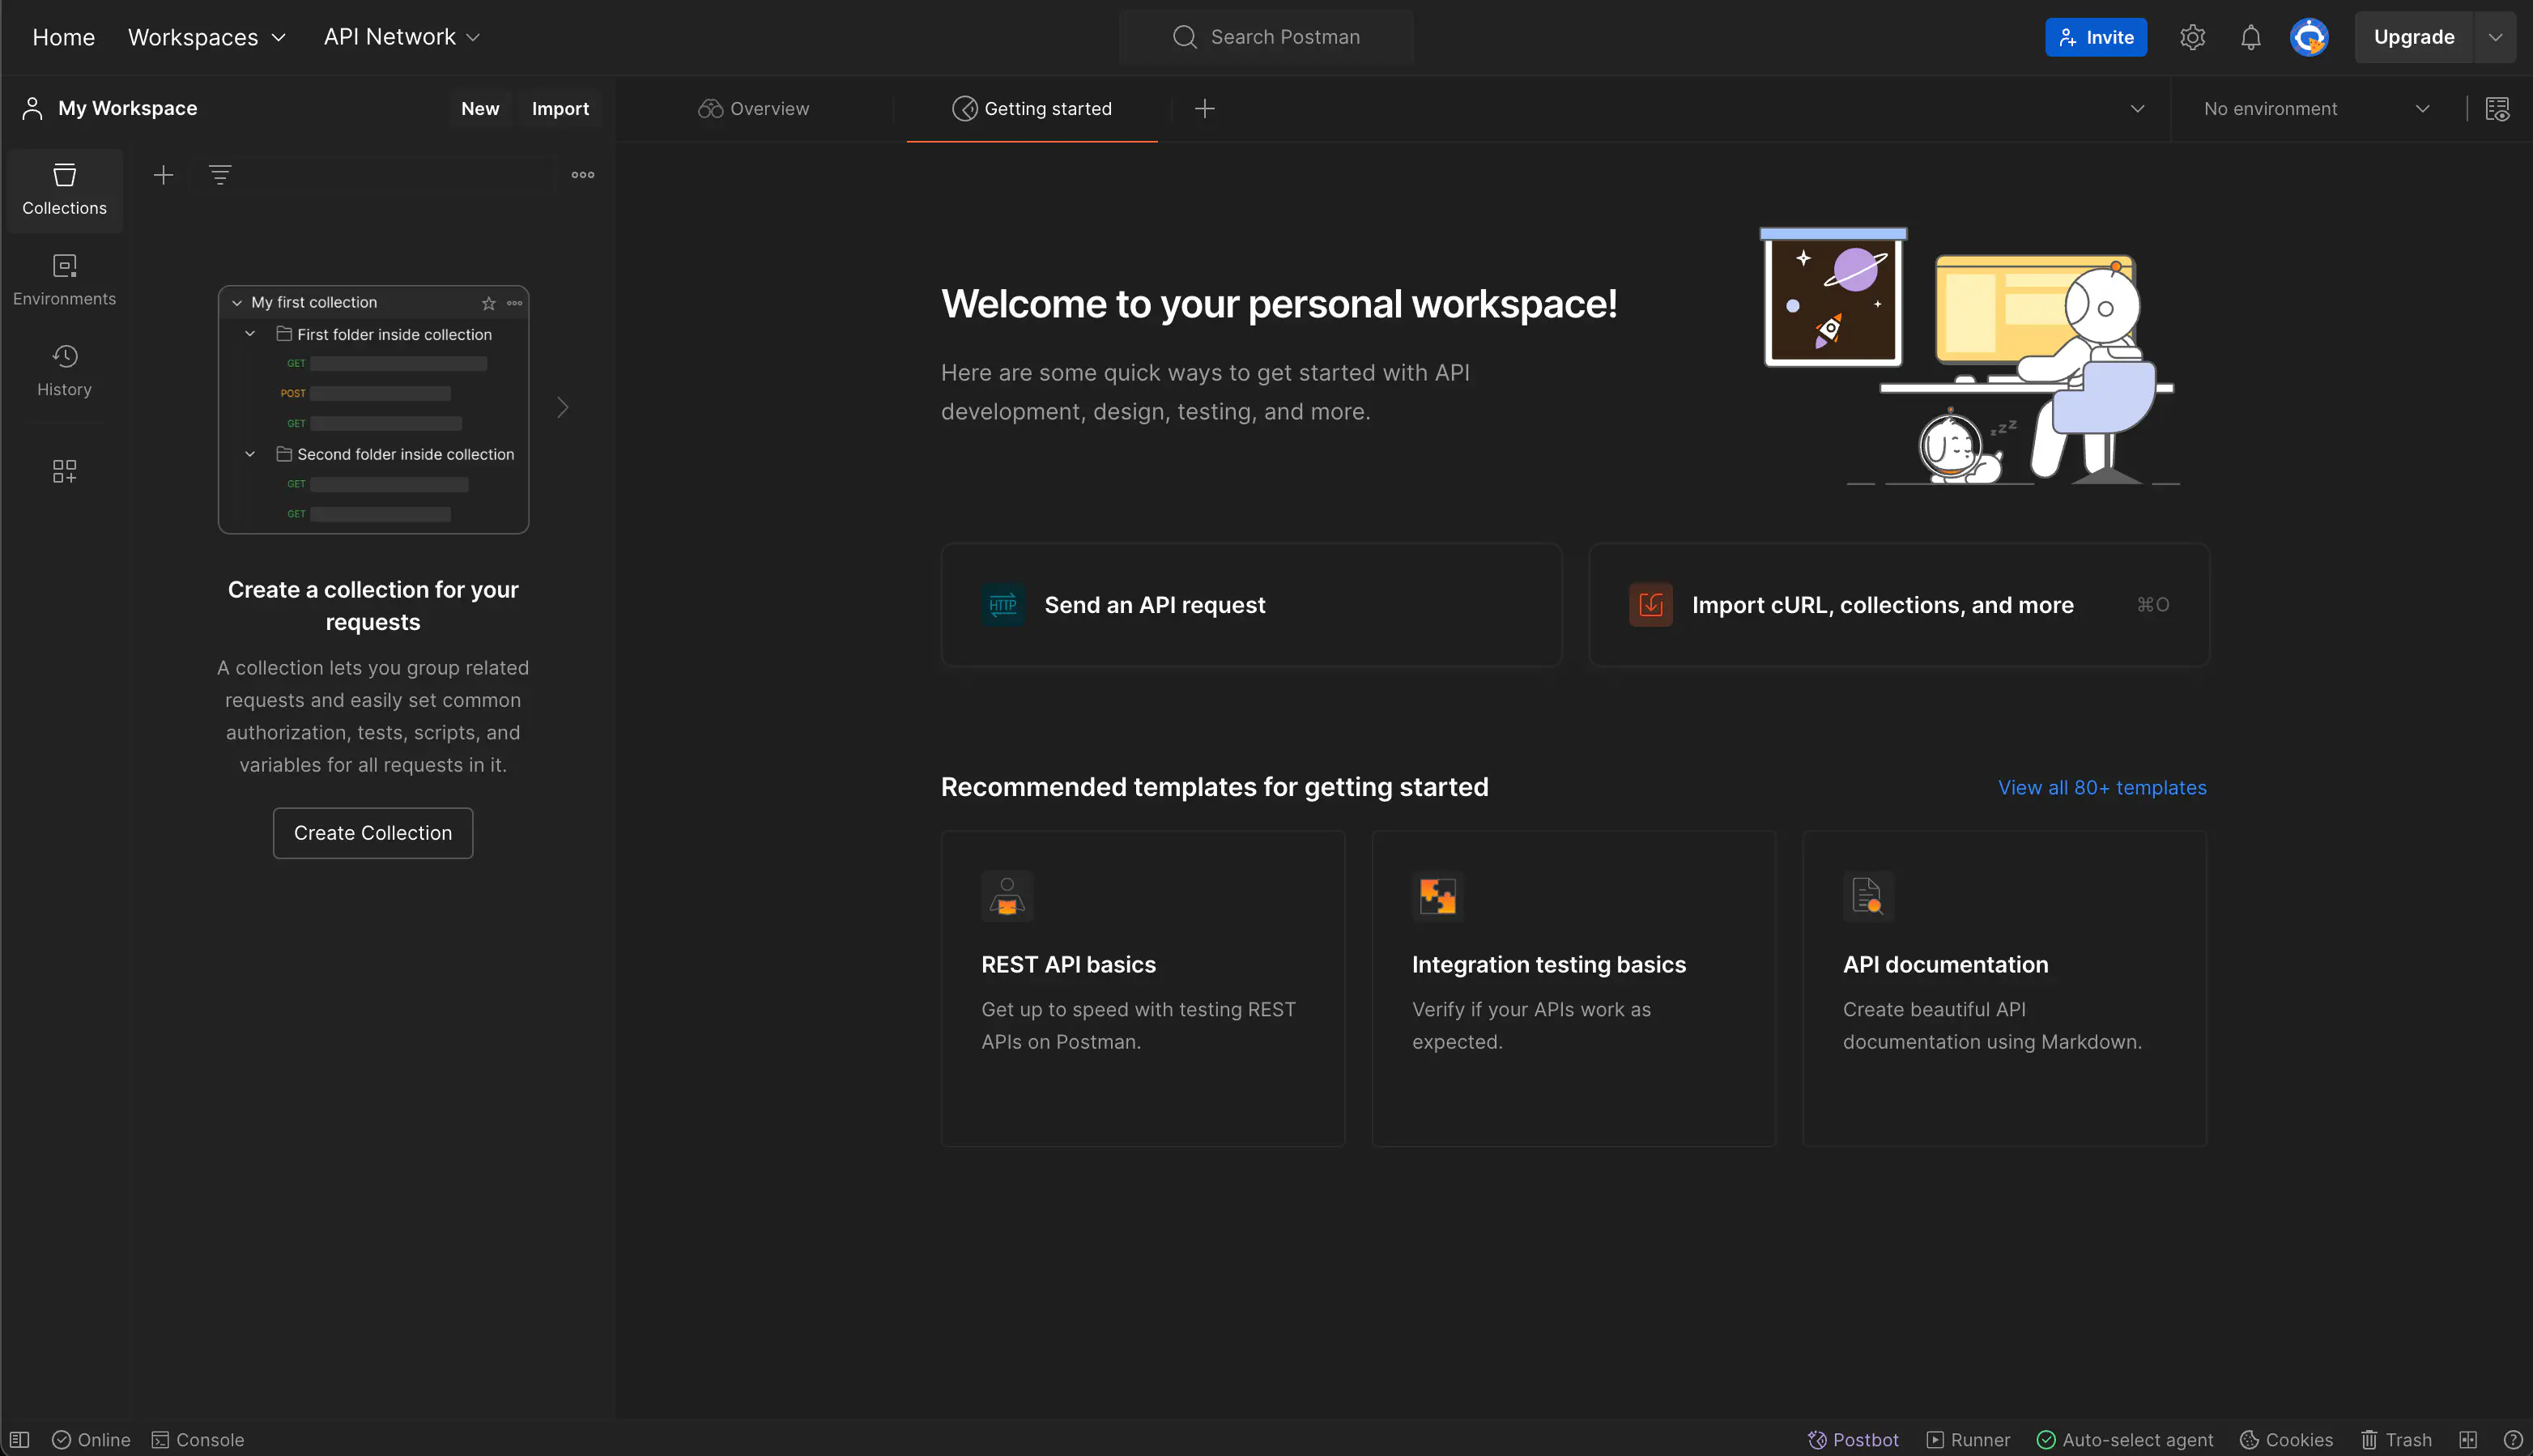
Task: Click the filter collections icon
Action: [x=220, y=175]
